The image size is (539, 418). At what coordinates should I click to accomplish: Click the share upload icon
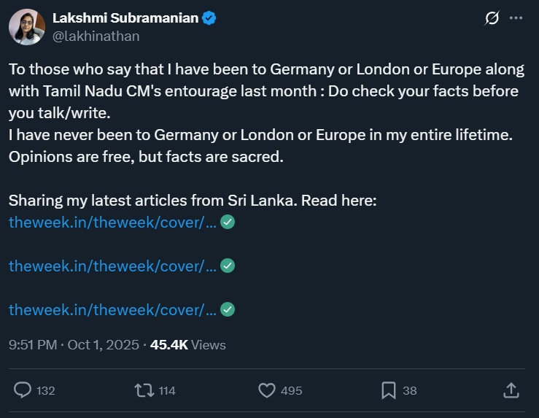(511, 390)
